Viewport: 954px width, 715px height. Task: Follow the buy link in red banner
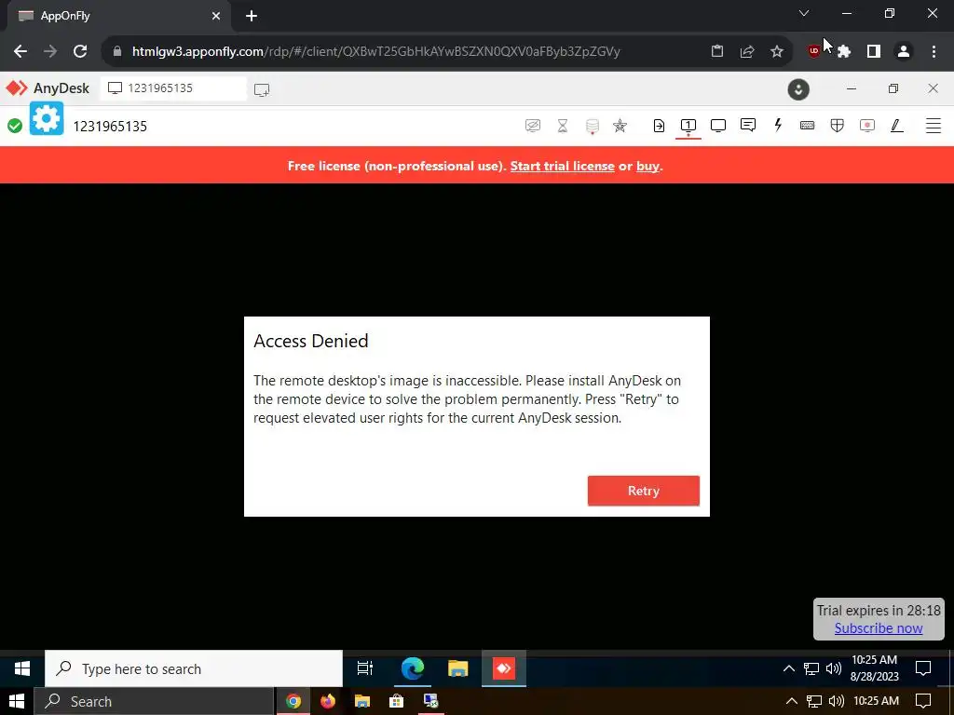pos(647,166)
